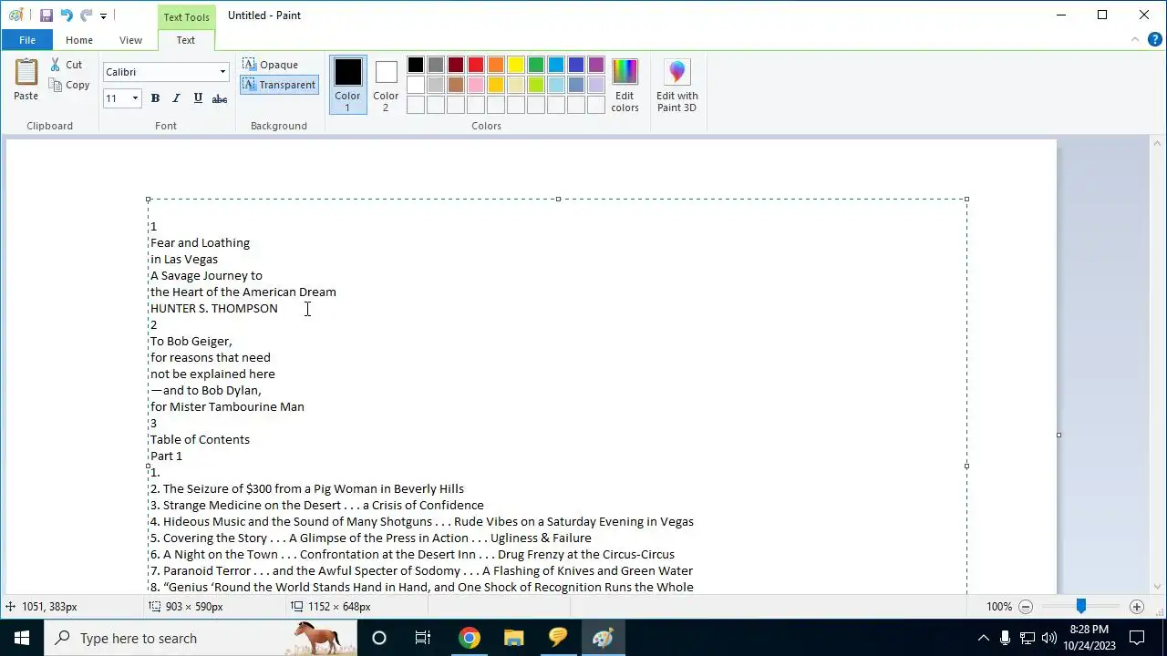
Task: Set text background to Opaque
Action: click(271, 65)
